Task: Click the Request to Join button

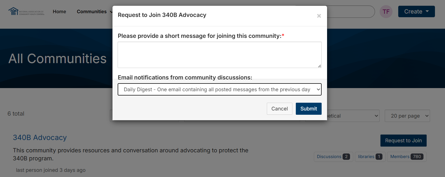Action: pyautogui.click(x=403, y=141)
